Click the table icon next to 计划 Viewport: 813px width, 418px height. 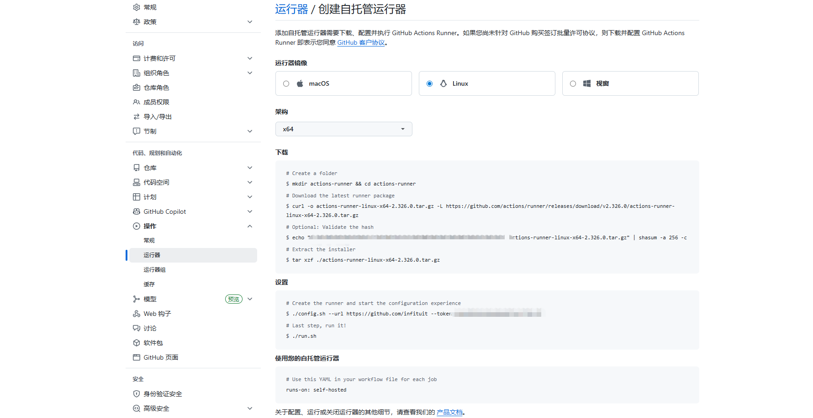click(x=136, y=197)
